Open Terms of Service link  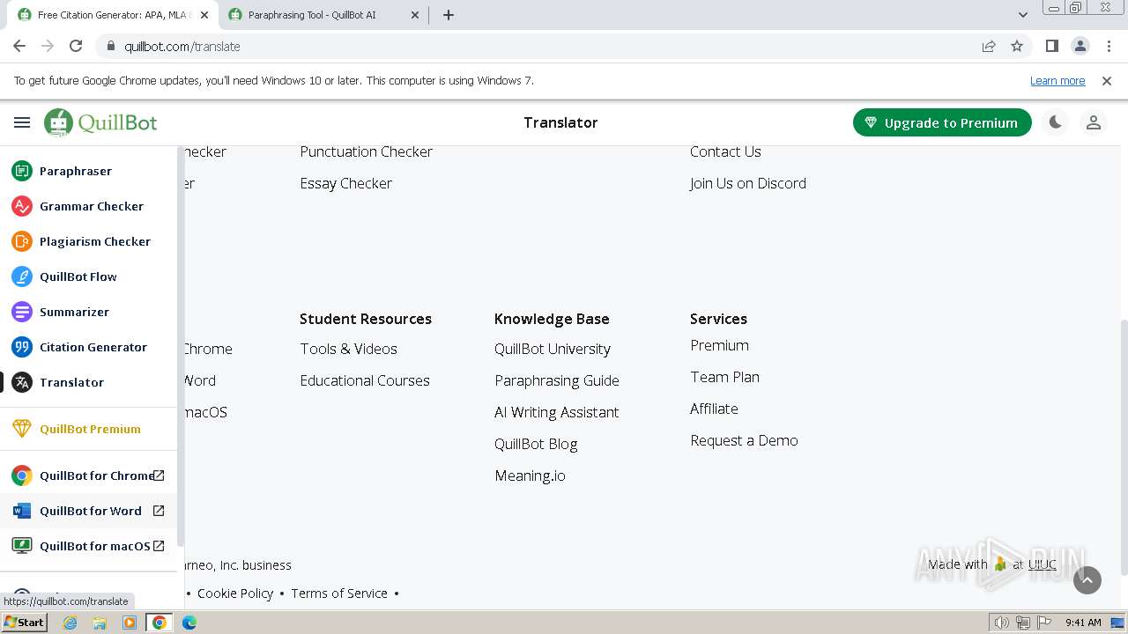pyautogui.click(x=339, y=593)
